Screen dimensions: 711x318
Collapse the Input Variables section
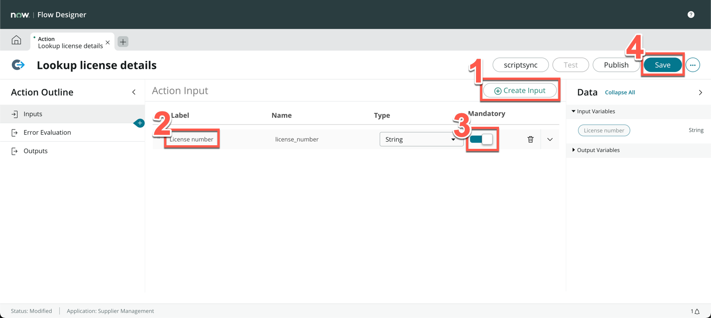pyautogui.click(x=574, y=111)
